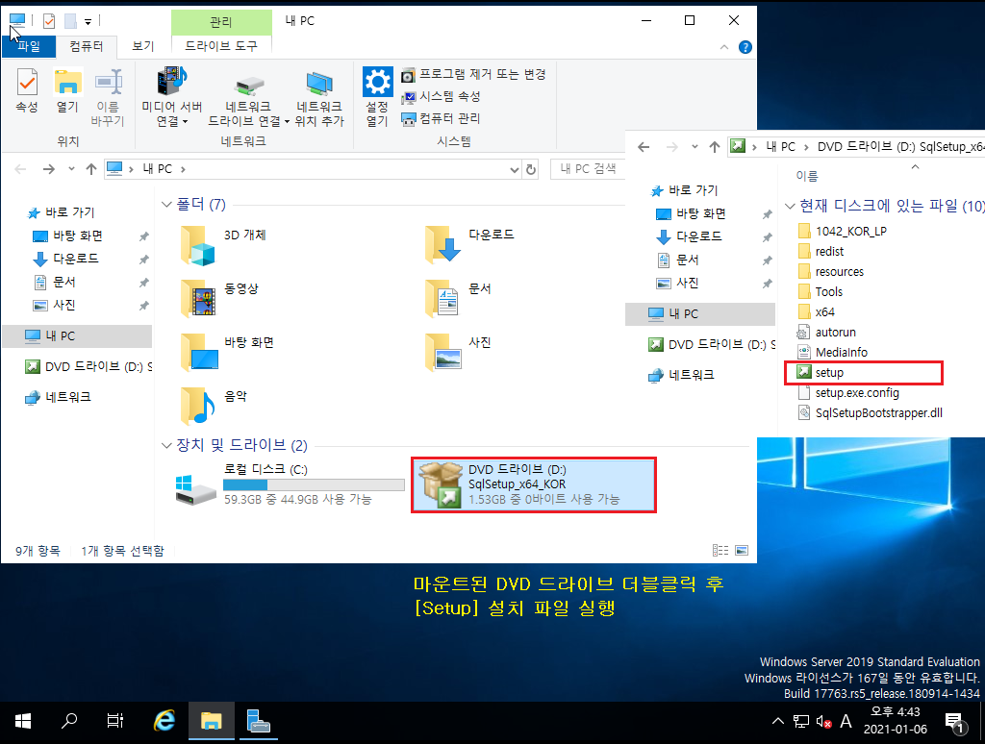Select the 바탕 화면 folder in main pane
This screenshot has width=985, height=744.
click(227, 352)
